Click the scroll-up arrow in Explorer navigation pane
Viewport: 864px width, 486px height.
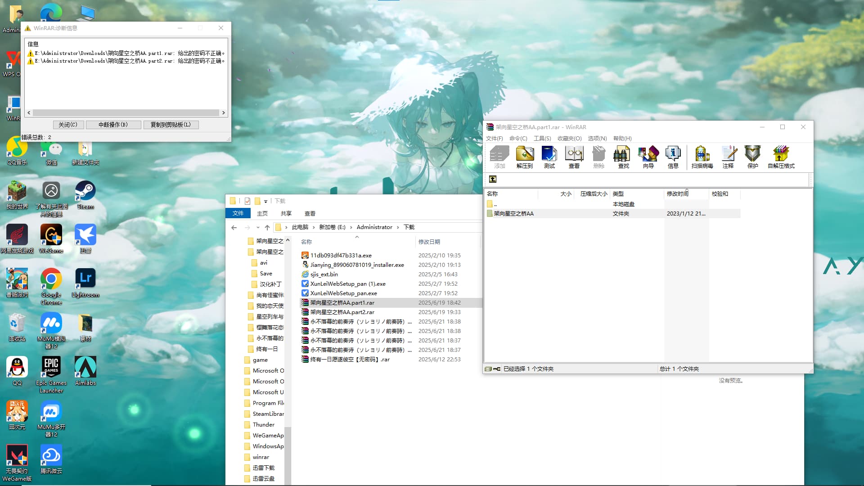click(288, 240)
